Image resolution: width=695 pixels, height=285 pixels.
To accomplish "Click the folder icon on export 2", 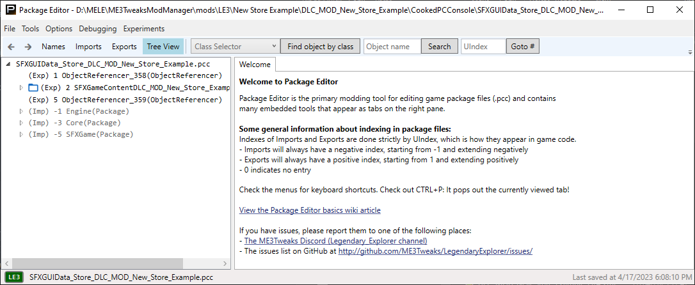I will click(33, 88).
